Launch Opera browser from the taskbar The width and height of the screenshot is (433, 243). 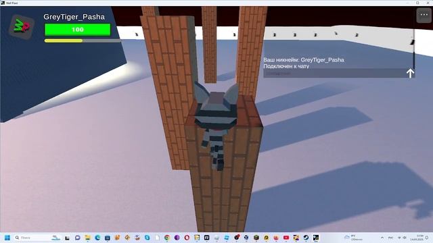click(x=187, y=238)
